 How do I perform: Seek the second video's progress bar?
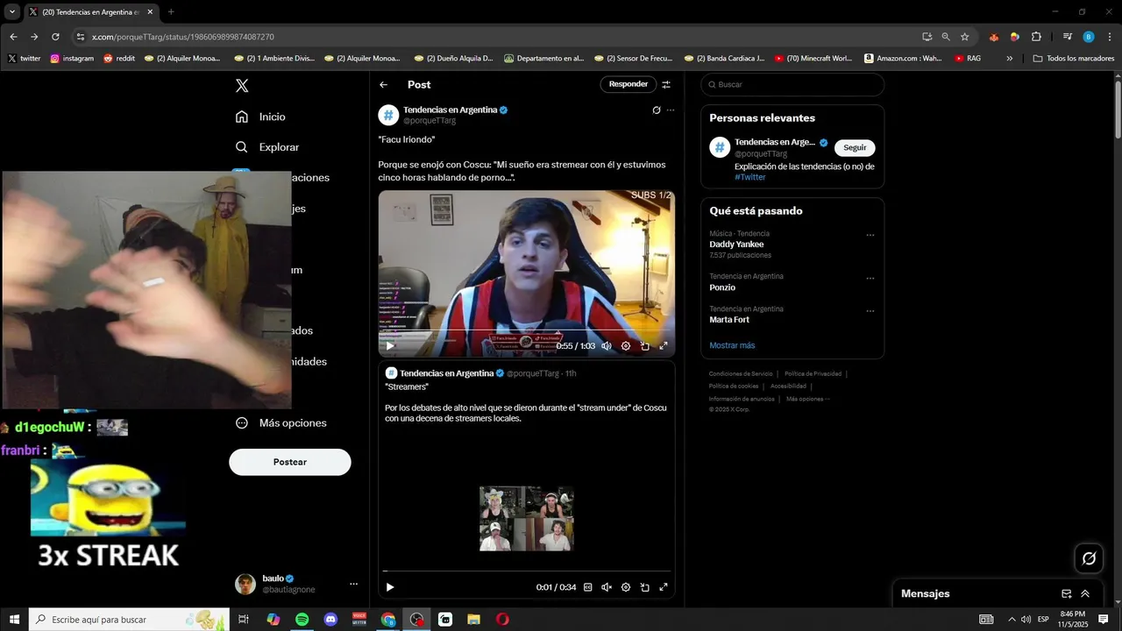click(x=526, y=571)
